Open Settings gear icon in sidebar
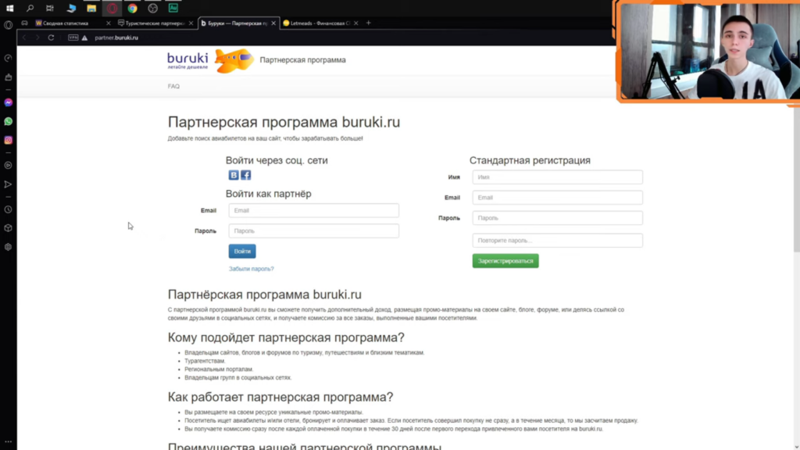The width and height of the screenshot is (800, 450). (8, 247)
